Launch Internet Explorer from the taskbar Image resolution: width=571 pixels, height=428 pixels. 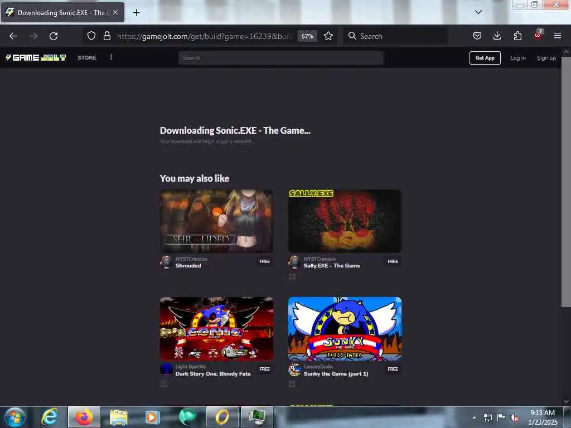click(50, 417)
